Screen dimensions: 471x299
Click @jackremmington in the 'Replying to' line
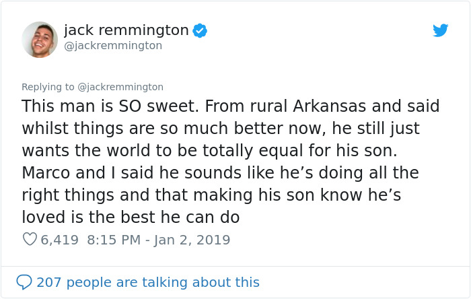pyautogui.click(x=120, y=87)
